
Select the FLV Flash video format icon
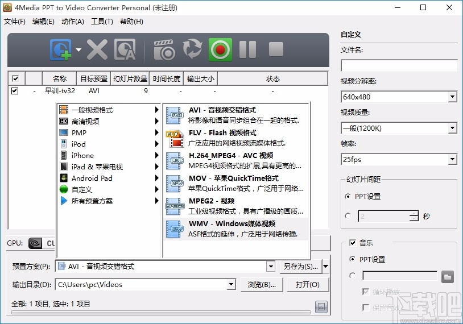coord(175,138)
